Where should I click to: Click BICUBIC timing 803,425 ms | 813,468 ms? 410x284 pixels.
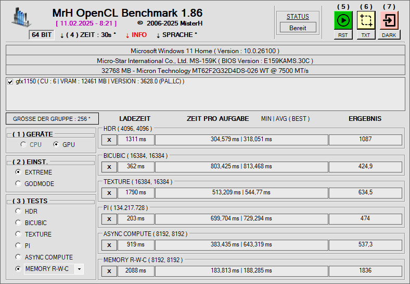pos(241,167)
